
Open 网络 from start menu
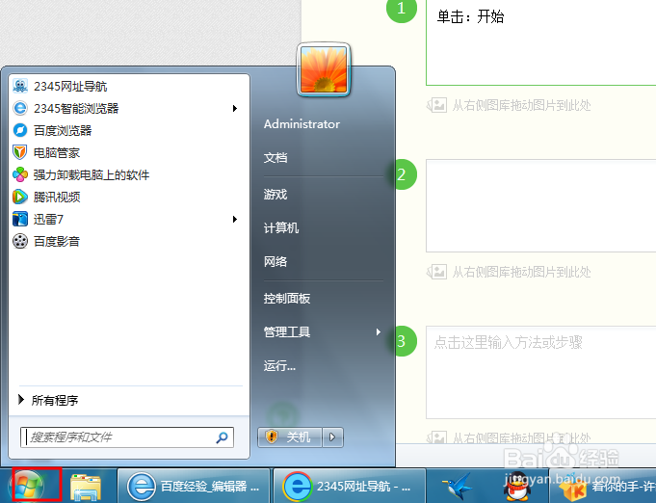pyautogui.click(x=276, y=261)
